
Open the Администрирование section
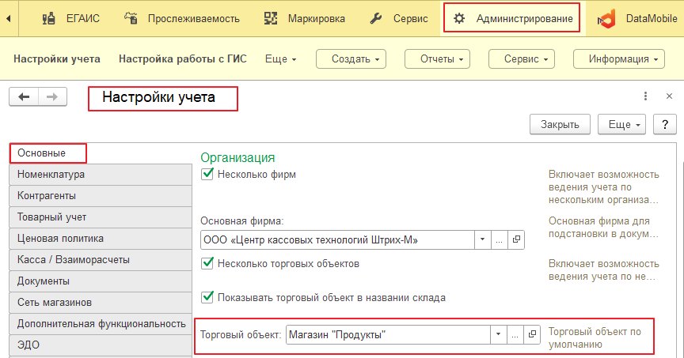click(x=512, y=18)
